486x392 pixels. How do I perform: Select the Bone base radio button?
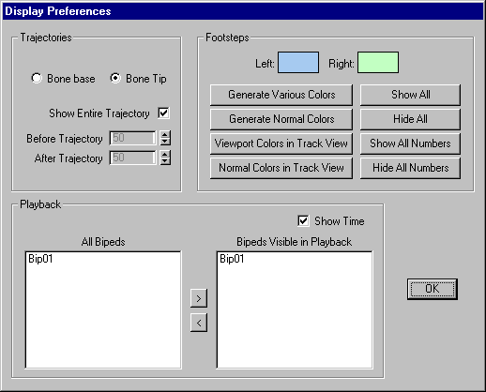pyautogui.click(x=37, y=78)
